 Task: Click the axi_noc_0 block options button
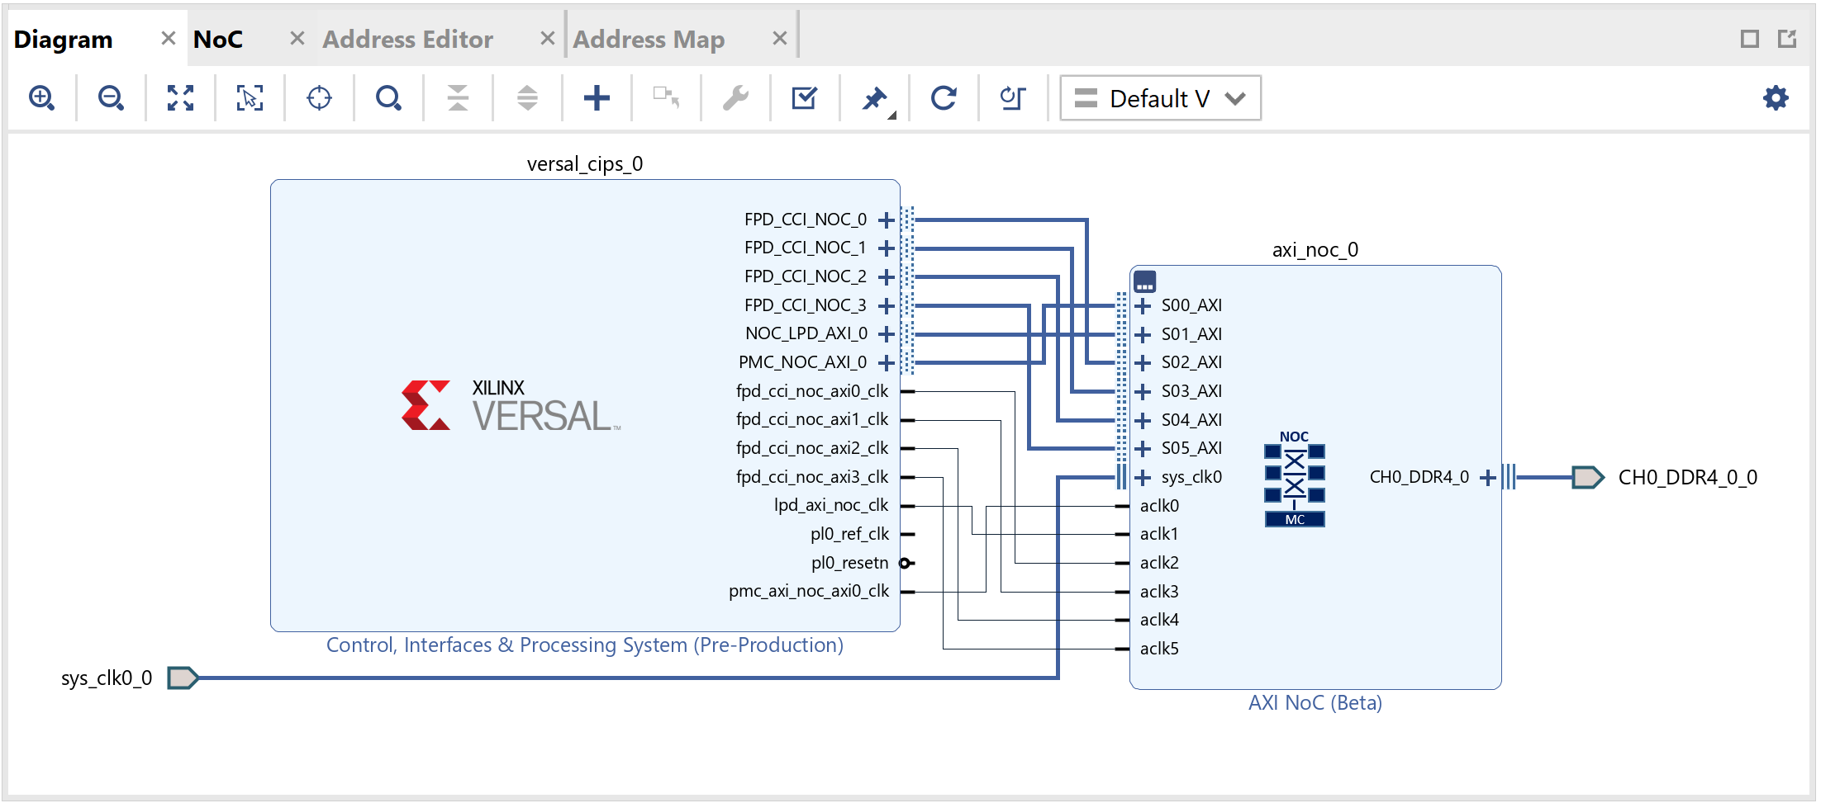[1144, 282]
